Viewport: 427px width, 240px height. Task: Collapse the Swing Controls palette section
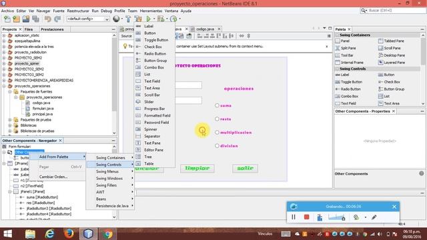pyautogui.click(x=337, y=69)
